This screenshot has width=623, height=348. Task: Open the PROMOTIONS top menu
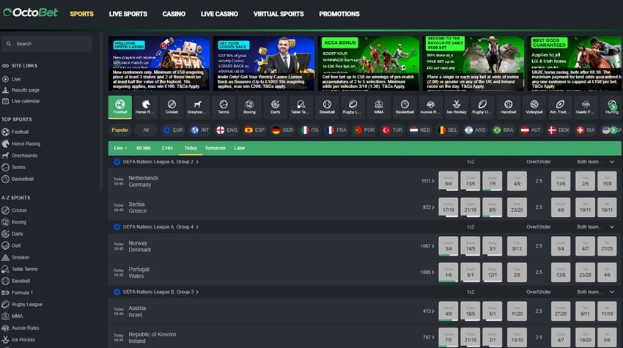(x=339, y=14)
